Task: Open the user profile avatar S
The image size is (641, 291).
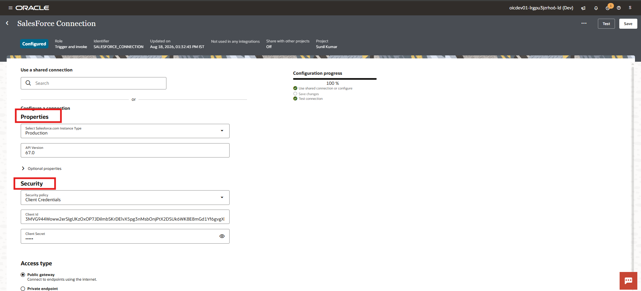Action: (630, 8)
